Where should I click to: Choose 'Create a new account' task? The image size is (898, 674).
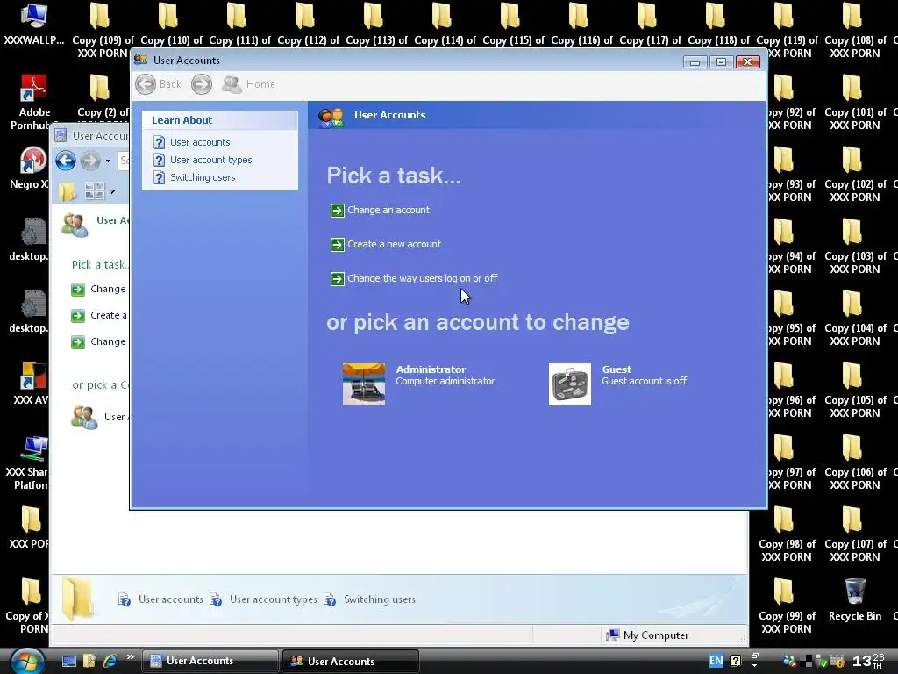point(394,244)
